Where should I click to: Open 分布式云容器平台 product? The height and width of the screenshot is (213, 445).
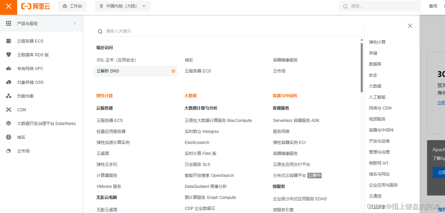tap(290, 176)
